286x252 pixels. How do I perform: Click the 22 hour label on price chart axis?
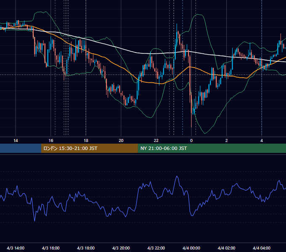(x=156, y=141)
